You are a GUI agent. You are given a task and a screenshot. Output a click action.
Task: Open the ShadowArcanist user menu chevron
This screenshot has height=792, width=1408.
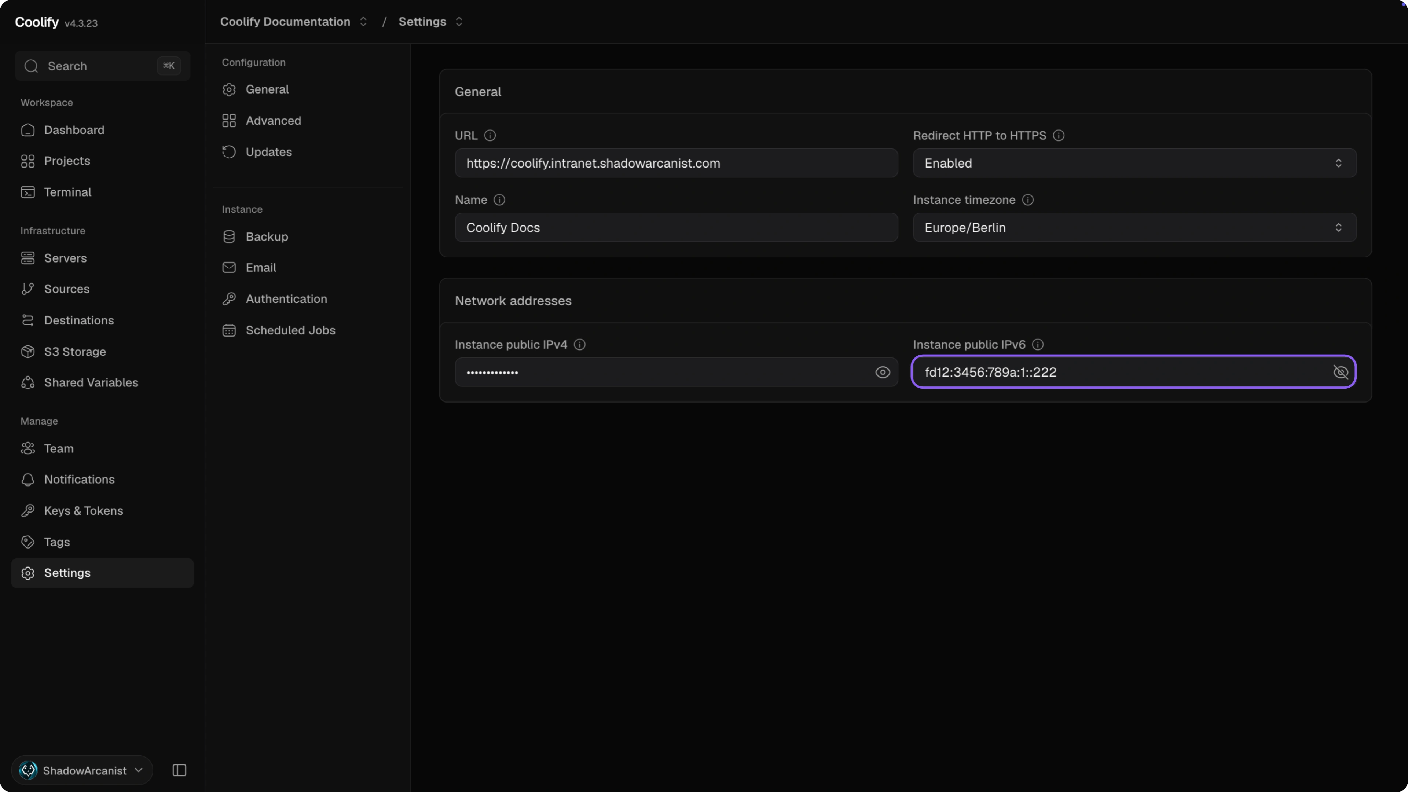[x=139, y=770]
